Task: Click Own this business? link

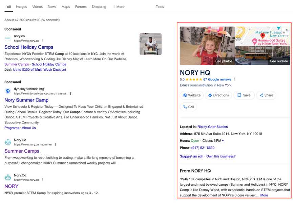Action: pos(221,156)
